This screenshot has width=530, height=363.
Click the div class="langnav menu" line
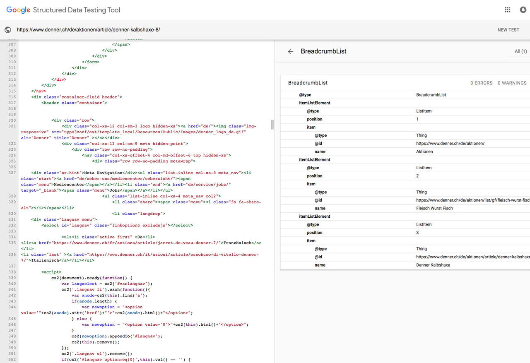(x=64, y=219)
